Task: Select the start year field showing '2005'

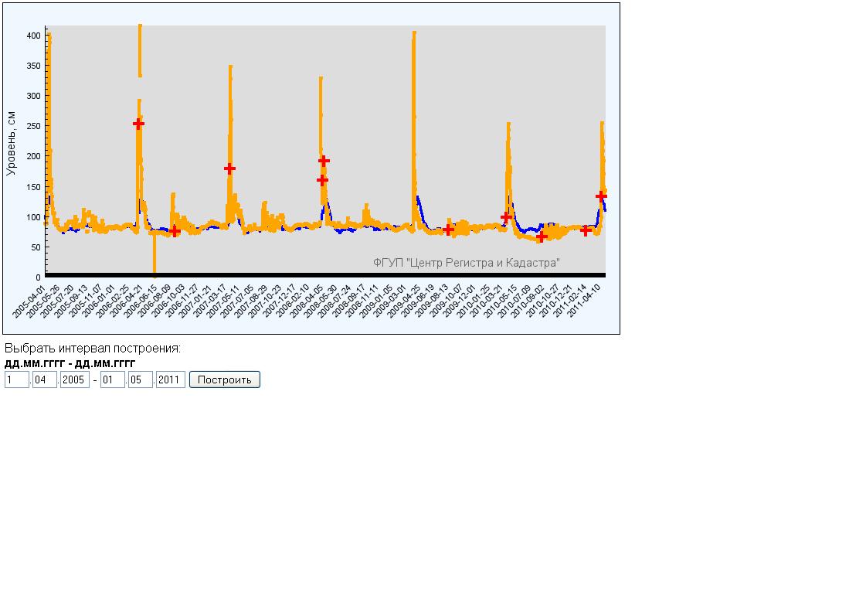Action: coord(75,379)
